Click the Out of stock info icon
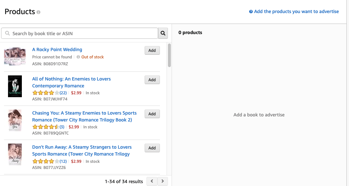The height and width of the screenshot is (186, 349). click(x=78, y=57)
